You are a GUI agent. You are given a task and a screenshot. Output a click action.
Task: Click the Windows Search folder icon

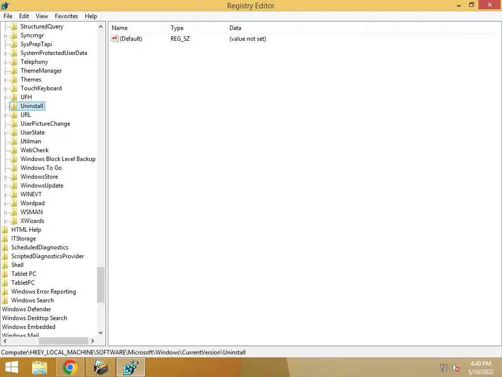click(5, 300)
